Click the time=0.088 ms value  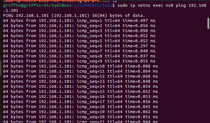click(142, 66)
